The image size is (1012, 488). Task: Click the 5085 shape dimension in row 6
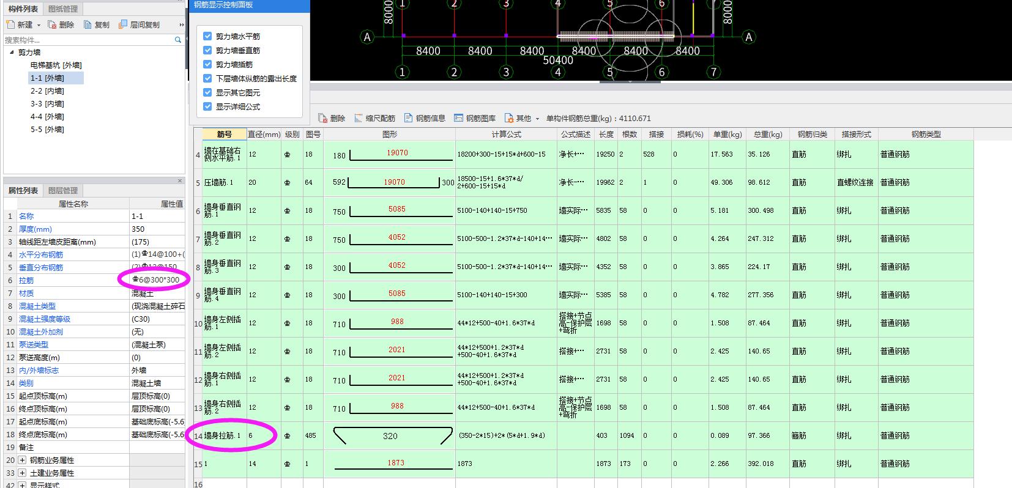(397, 209)
